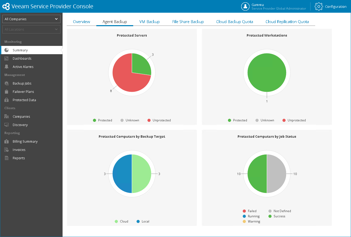Viewport: 351px width, 237px height.
Task: Open Active Alarms bell icon
Action: pyautogui.click(x=6, y=67)
